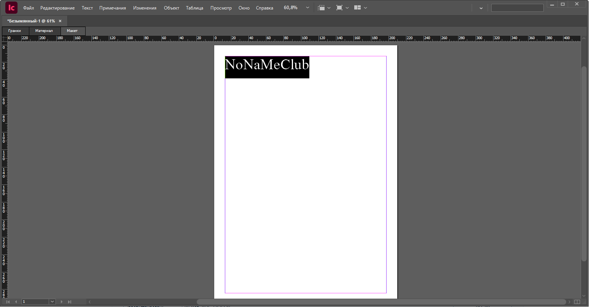Open the Таблица menu
This screenshot has width=589, height=307.
pos(194,8)
